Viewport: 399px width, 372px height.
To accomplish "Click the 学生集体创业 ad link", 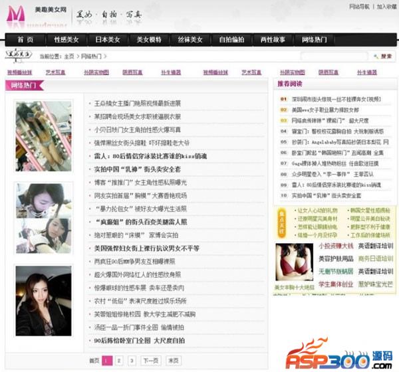I will pyautogui.click(x=336, y=284).
